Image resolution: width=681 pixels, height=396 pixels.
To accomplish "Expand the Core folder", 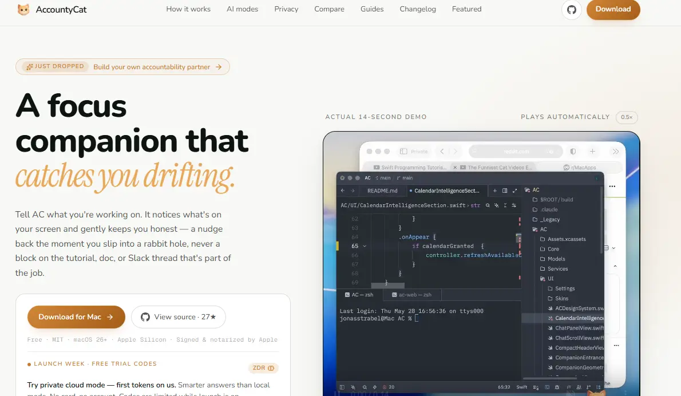I will point(549,249).
